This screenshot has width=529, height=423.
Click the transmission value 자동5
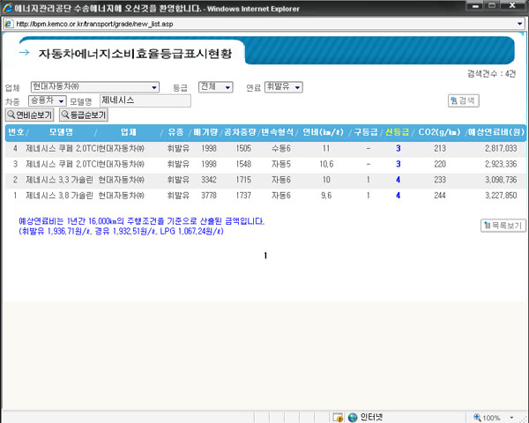pyautogui.click(x=281, y=164)
